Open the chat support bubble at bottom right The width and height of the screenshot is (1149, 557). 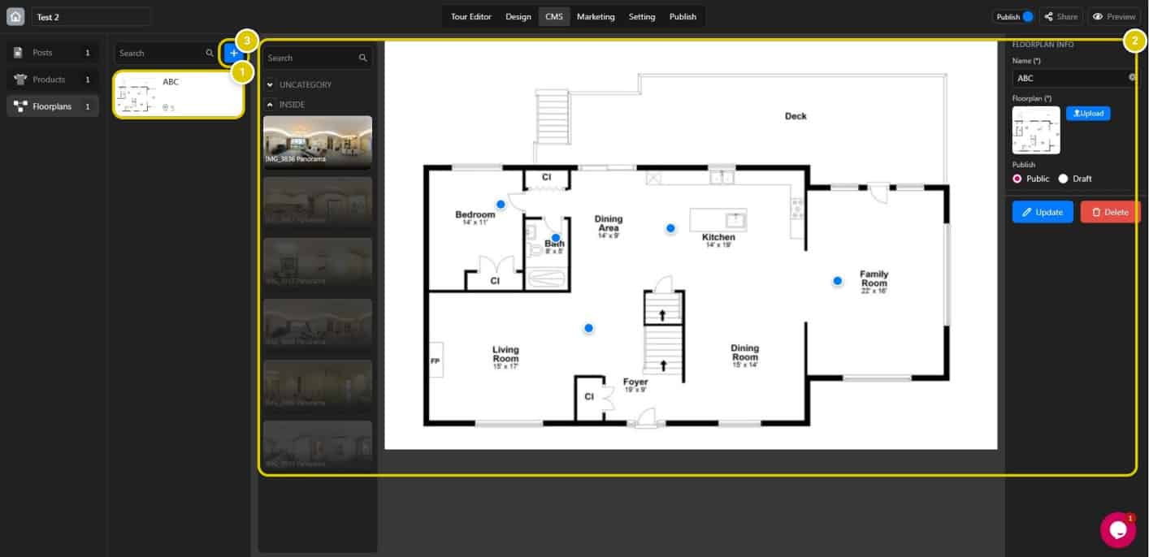[x=1117, y=529]
